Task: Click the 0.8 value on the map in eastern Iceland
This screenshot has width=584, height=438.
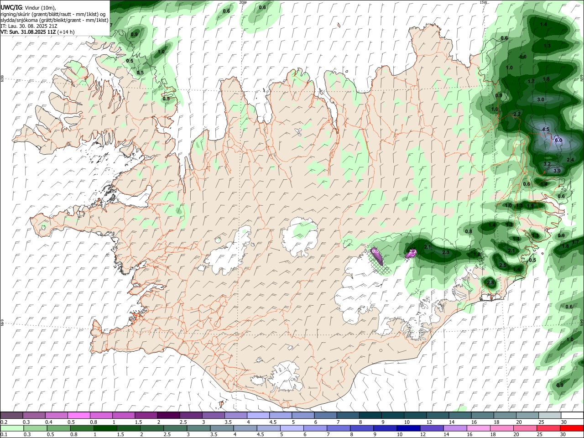Action: point(469,231)
